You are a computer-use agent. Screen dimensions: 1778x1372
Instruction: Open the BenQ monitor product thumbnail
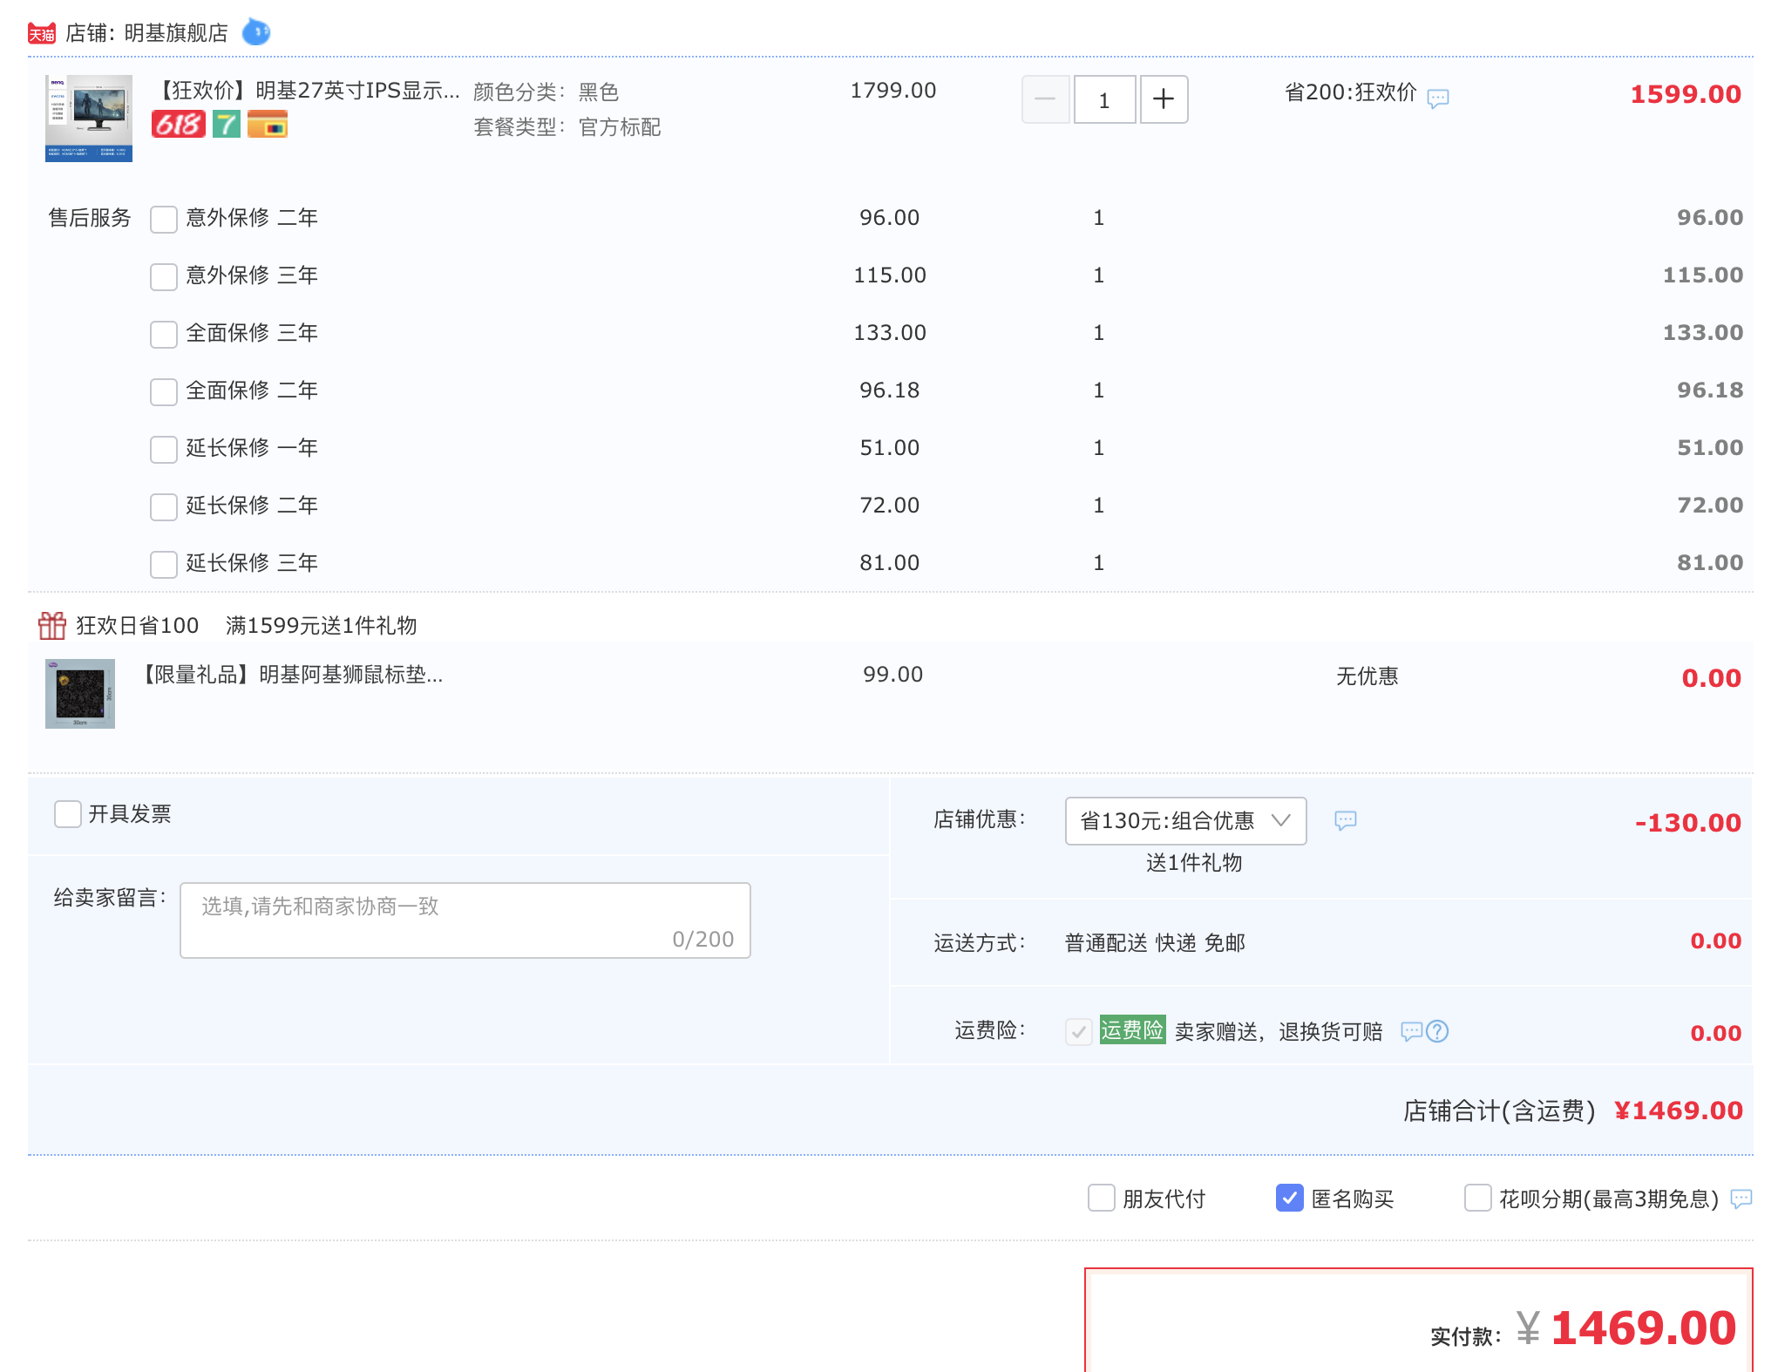pyautogui.click(x=89, y=119)
